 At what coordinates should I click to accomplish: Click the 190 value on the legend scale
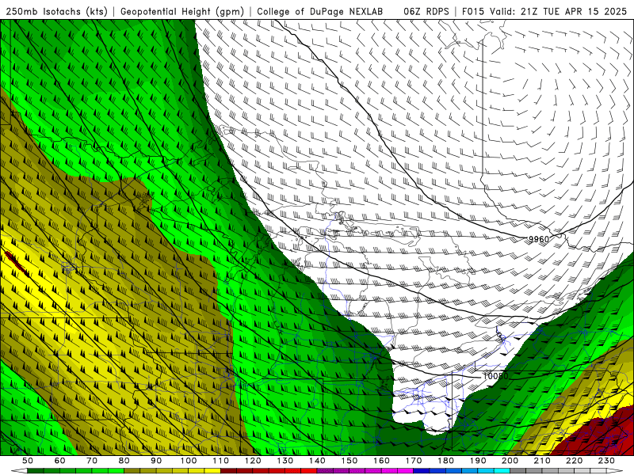click(x=478, y=461)
